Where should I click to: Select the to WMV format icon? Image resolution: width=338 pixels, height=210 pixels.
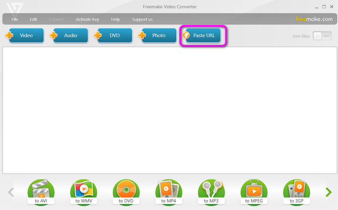pos(84,192)
